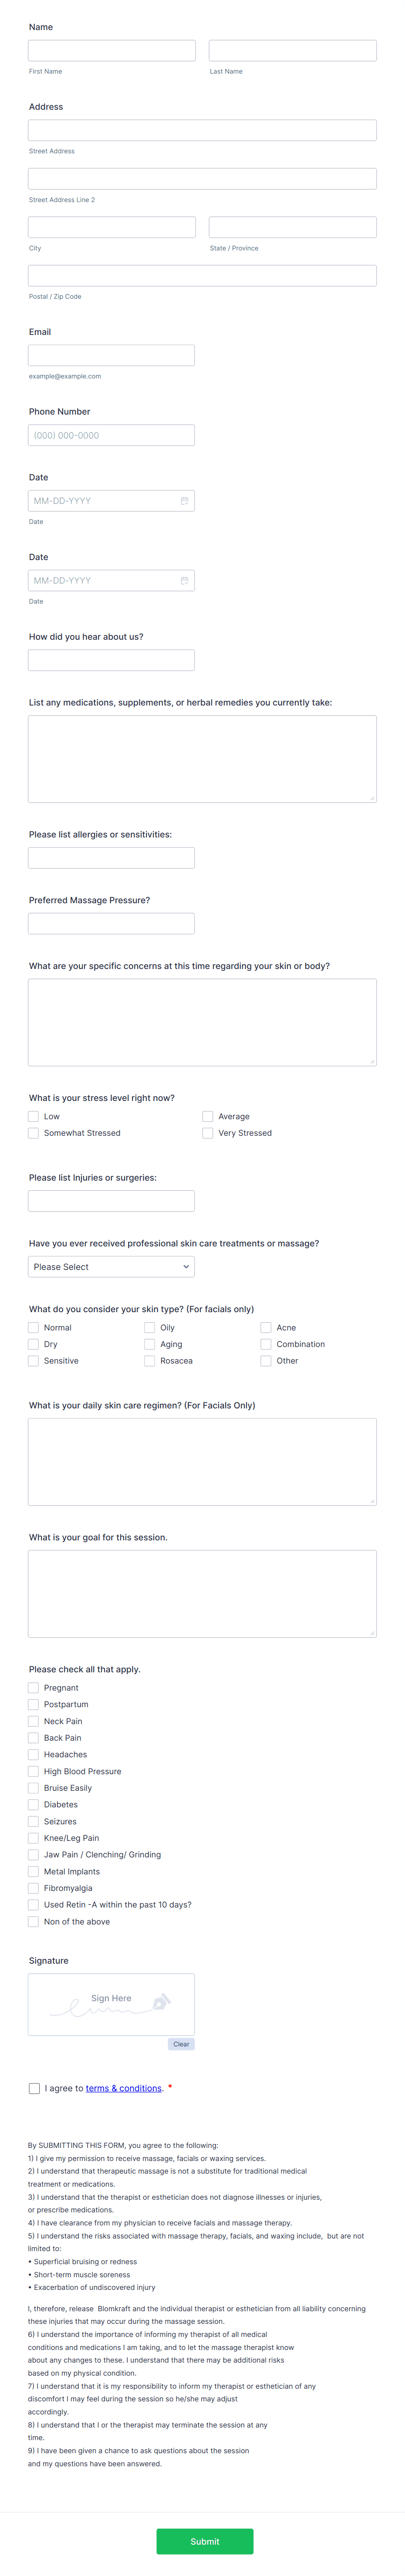405x2576 pixels.
Task: Focus the Email address field
Action: (x=111, y=354)
